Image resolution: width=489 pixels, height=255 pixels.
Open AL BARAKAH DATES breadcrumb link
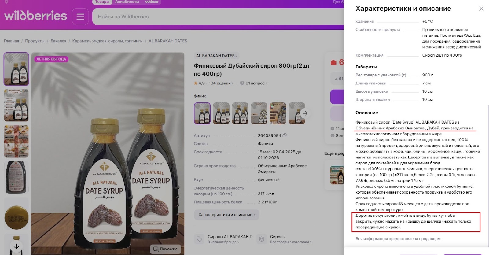click(x=168, y=41)
